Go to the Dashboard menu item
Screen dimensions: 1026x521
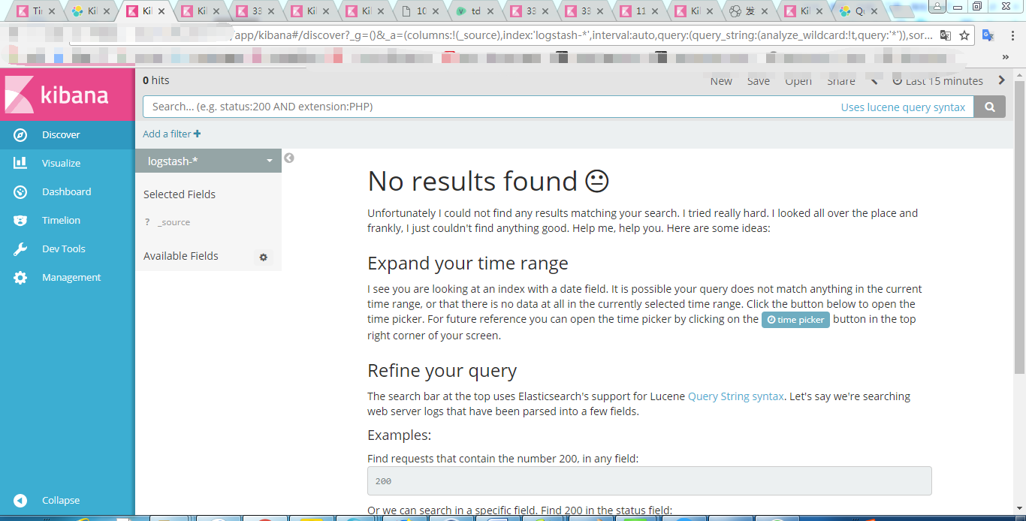(x=66, y=192)
